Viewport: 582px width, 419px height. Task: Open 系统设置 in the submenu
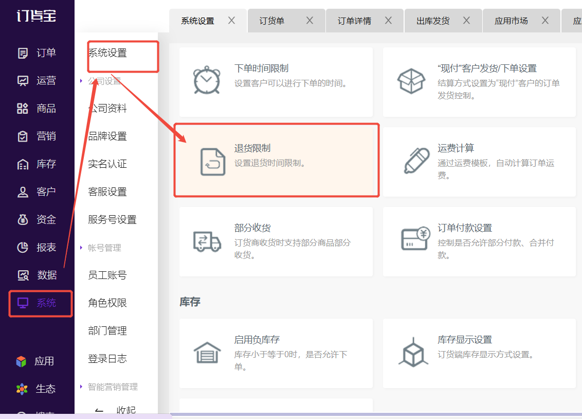107,53
